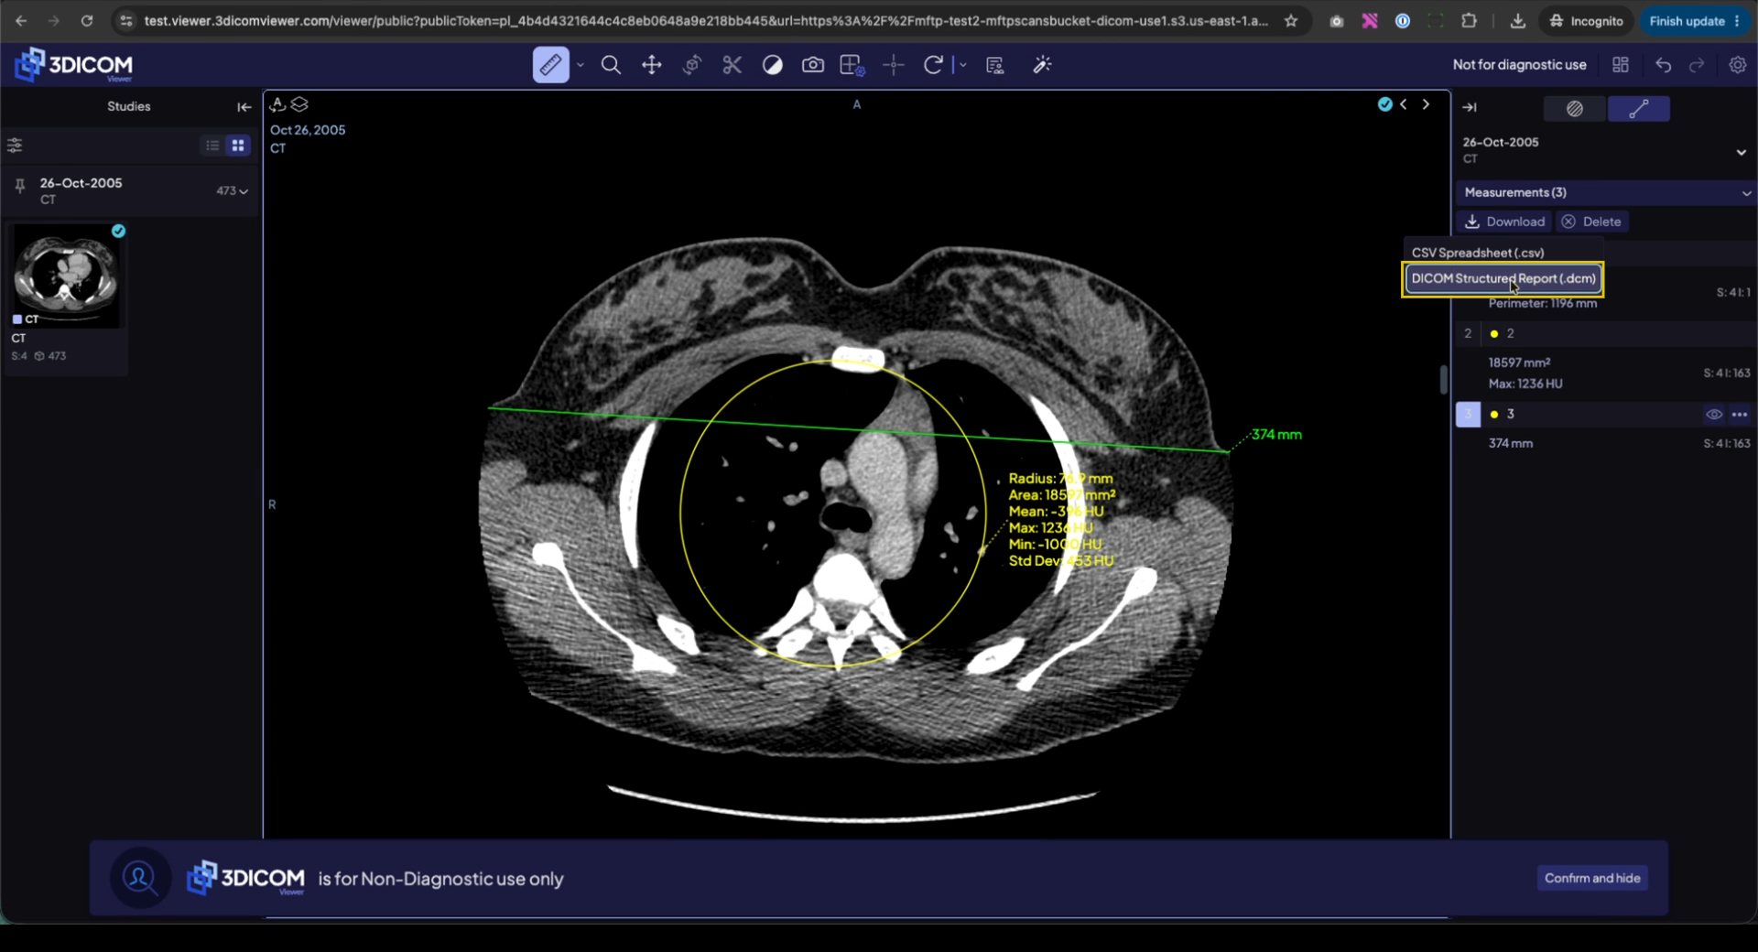Switch studies to grid view

[x=238, y=146]
